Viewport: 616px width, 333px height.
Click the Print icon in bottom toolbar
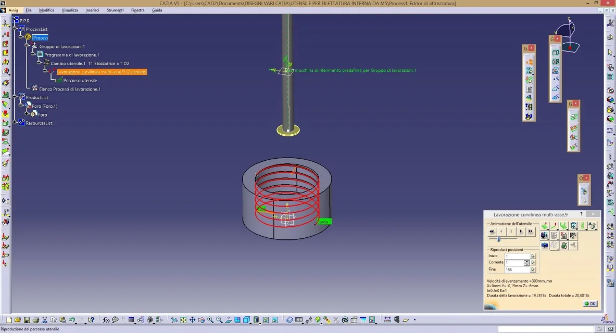click(35, 320)
